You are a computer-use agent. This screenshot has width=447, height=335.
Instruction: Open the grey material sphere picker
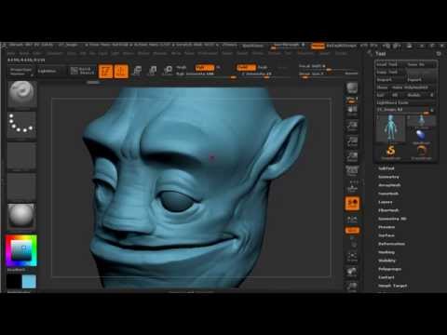tap(21, 215)
